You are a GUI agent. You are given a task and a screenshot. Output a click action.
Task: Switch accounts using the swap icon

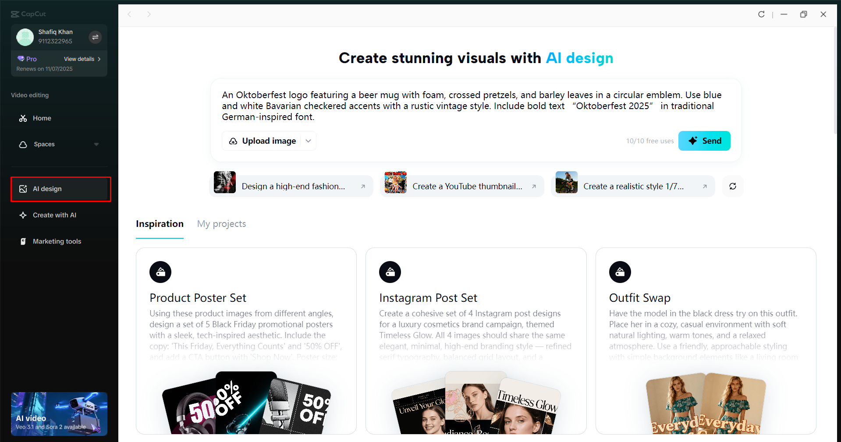click(x=95, y=37)
